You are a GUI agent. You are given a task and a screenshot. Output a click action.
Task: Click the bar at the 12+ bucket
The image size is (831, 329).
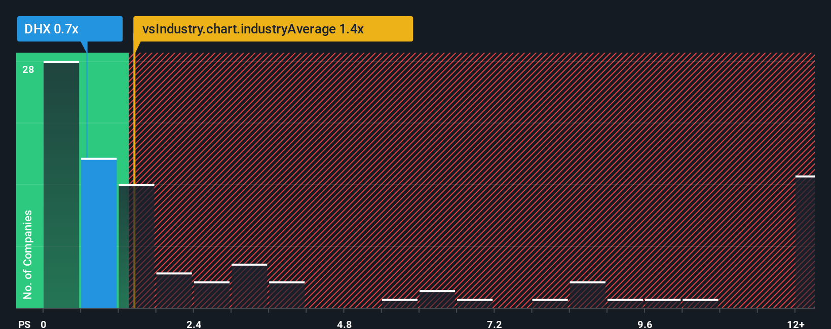click(805, 242)
